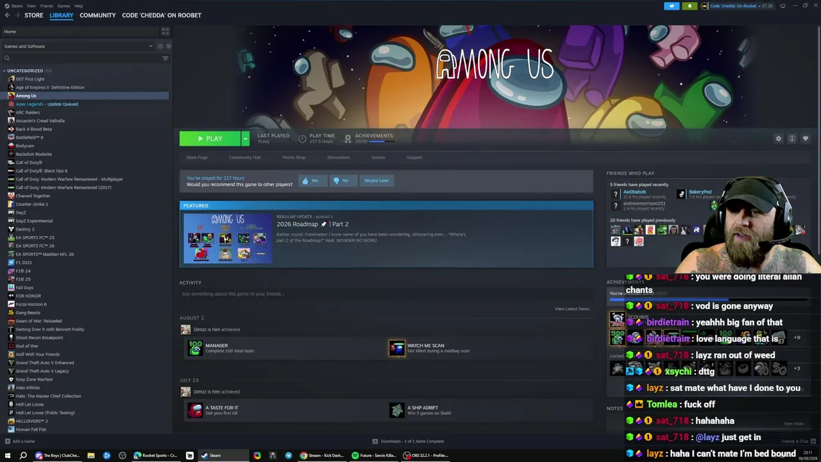Select Maybe Later for the review prompt
The image size is (821, 462).
[x=377, y=180]
